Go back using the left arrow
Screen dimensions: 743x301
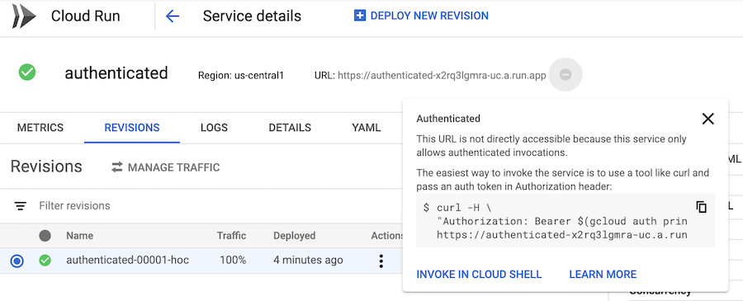click(173, 16)
